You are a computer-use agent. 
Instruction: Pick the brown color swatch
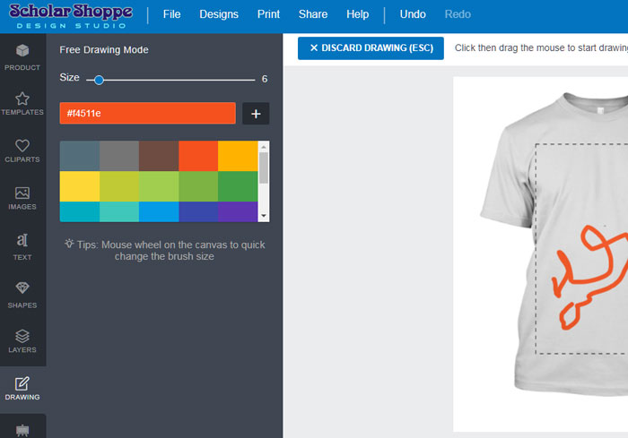[x=159, y=156]
